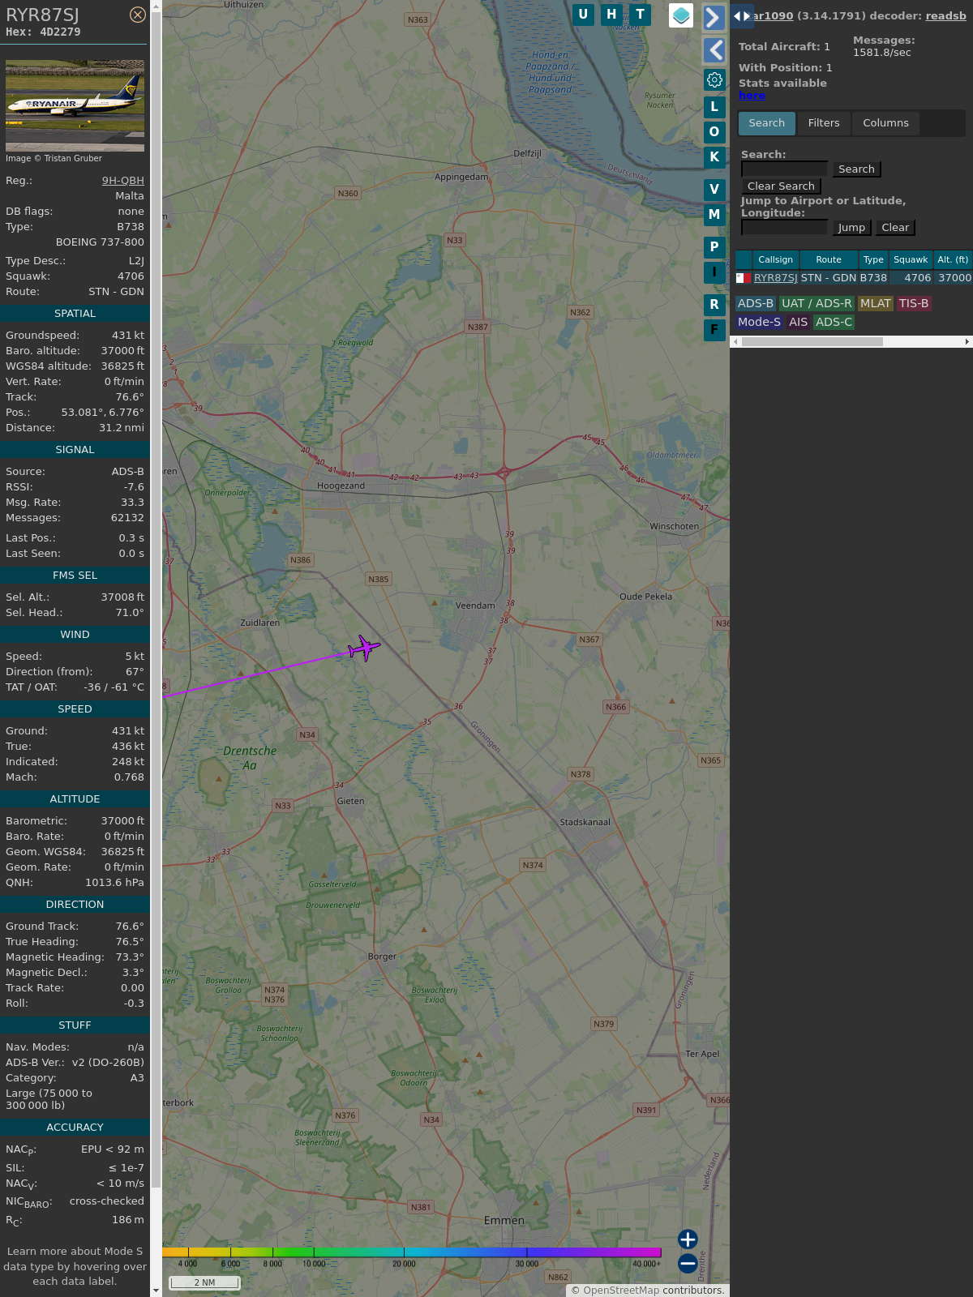Image resolution: width=973 pixels, height=1297 pixels.
Task: Focus the Jump to Airport input field
Action: click(785, 227)
